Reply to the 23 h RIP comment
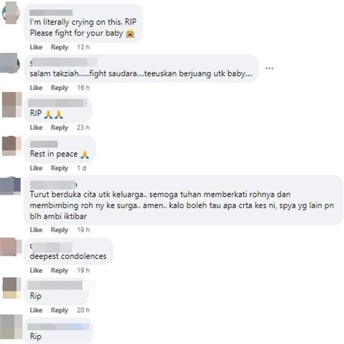 [x=60, y=128]
